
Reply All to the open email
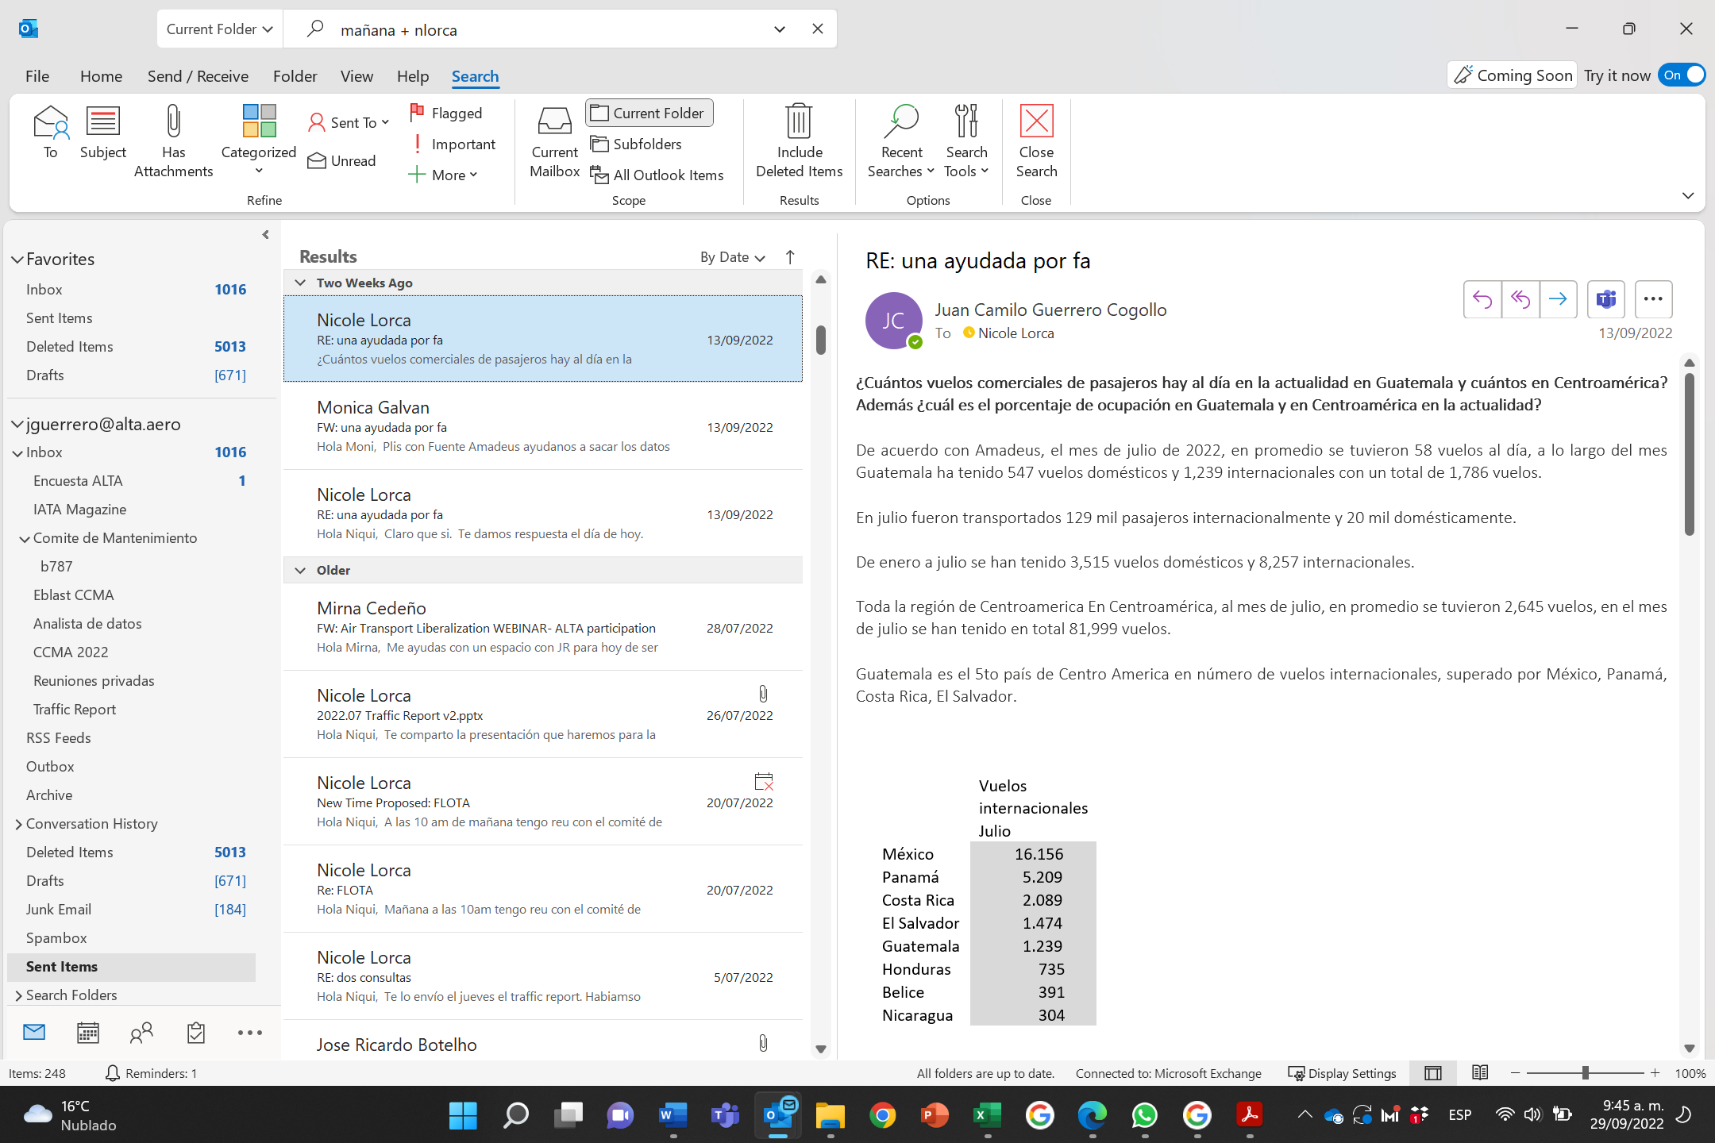[x=1520, y=299]
